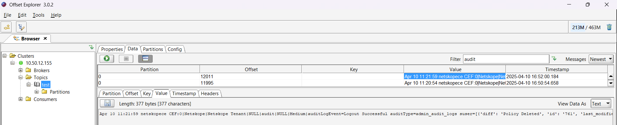Select the message row with offset 11995
This screenshot has height=125, width=617.
click(353, 83)
